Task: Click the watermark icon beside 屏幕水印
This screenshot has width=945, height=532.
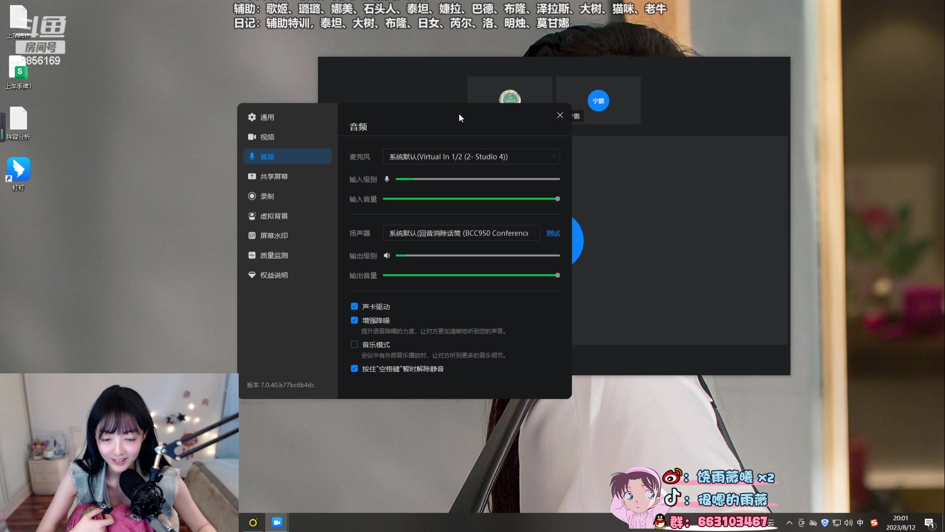Action: click(x=252, y=235)
